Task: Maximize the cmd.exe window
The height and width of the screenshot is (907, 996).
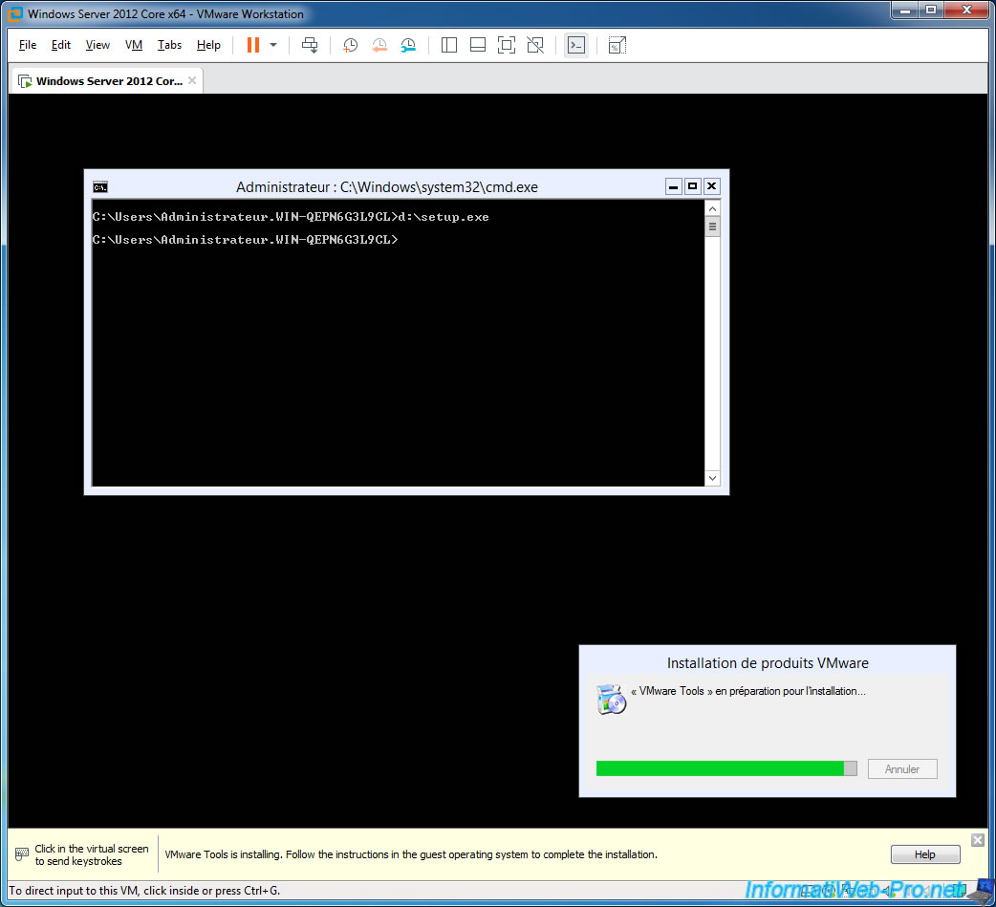Action: click(692, 186)
